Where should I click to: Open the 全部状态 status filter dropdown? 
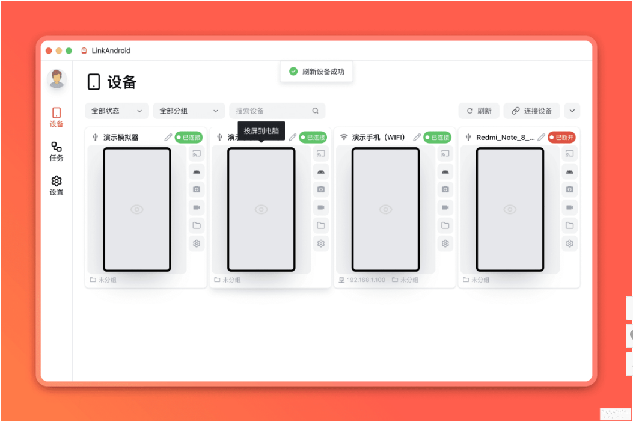point(117,111)
